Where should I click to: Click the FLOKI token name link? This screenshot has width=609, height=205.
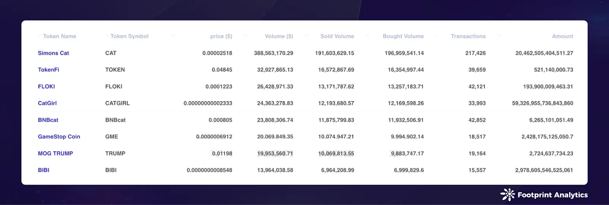[x=46, y=86]
